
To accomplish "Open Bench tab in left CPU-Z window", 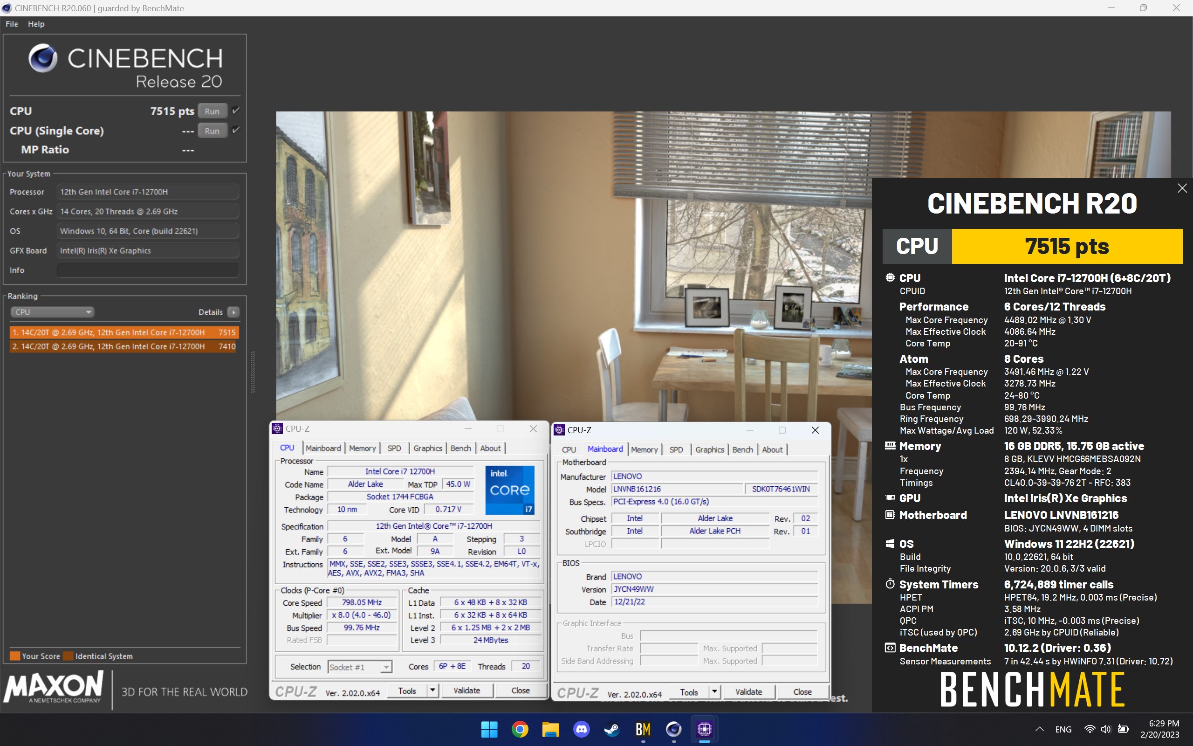I will (460, 448).
